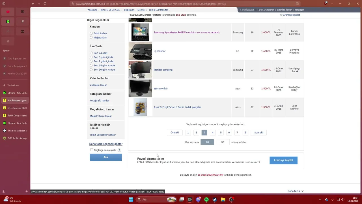Open Favori İlanlarım menu item

point(247,10)
